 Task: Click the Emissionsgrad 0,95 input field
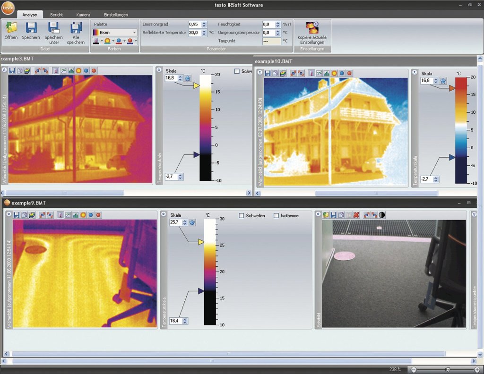pos(195,25)
